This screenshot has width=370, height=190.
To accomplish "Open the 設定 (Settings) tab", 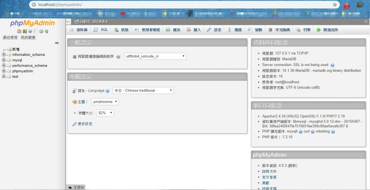I will click(x=214, y=30).
